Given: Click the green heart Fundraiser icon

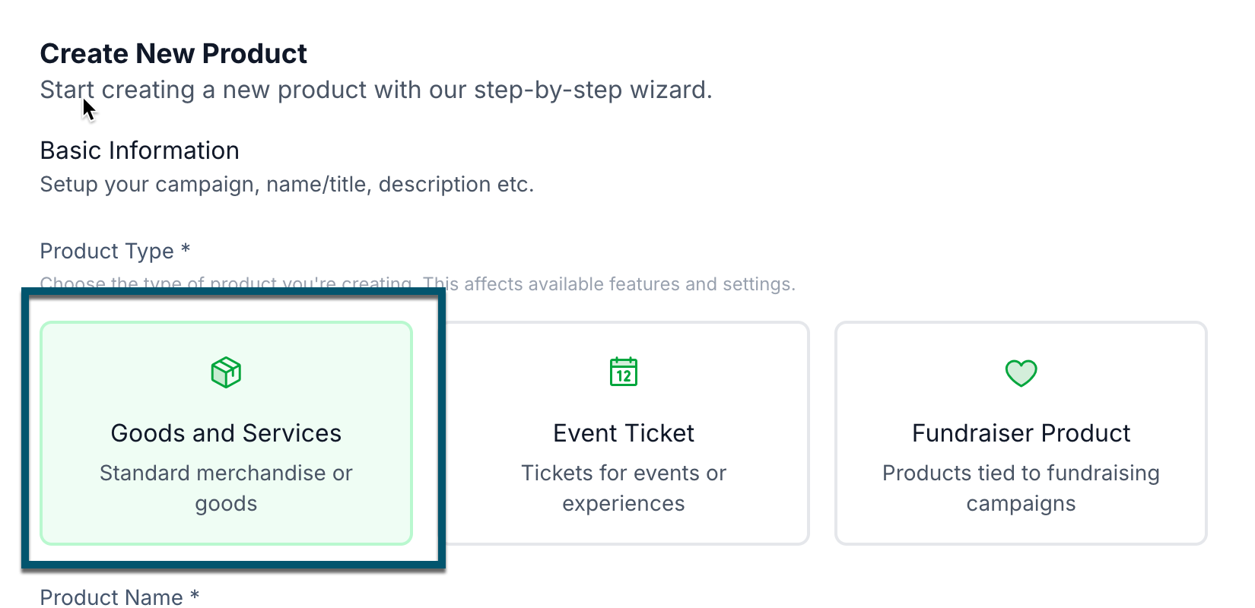Looking at the screenshot, I should (1021, 372).
